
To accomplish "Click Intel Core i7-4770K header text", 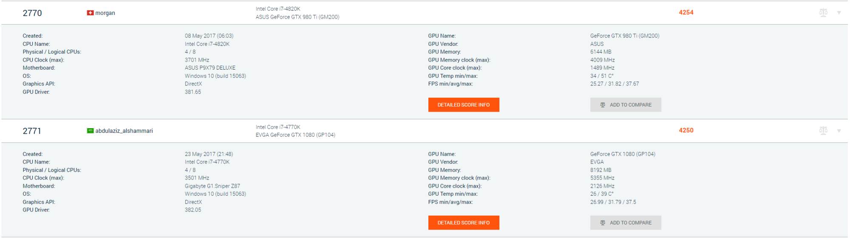I will pos(278,127).
